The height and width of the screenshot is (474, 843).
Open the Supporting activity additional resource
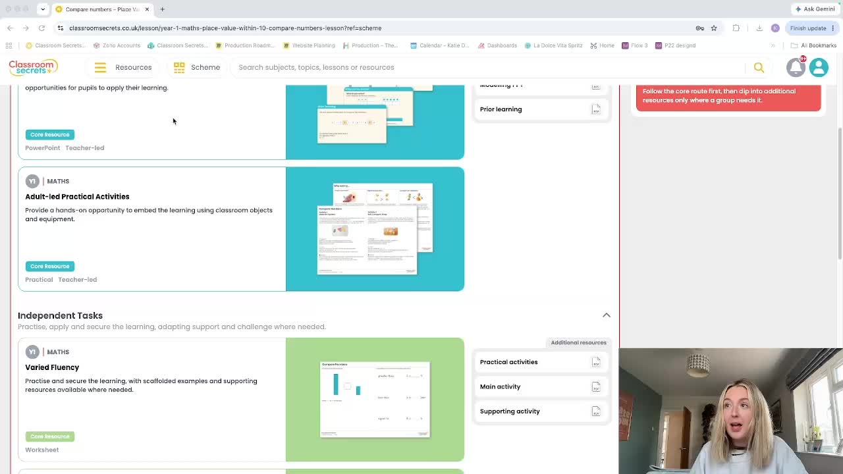(x=541, y=411)
